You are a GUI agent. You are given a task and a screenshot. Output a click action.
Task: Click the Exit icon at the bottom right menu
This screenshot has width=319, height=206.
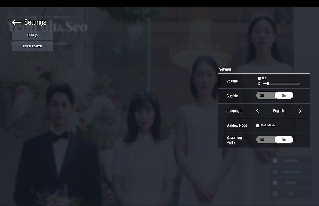coord(275,194)
